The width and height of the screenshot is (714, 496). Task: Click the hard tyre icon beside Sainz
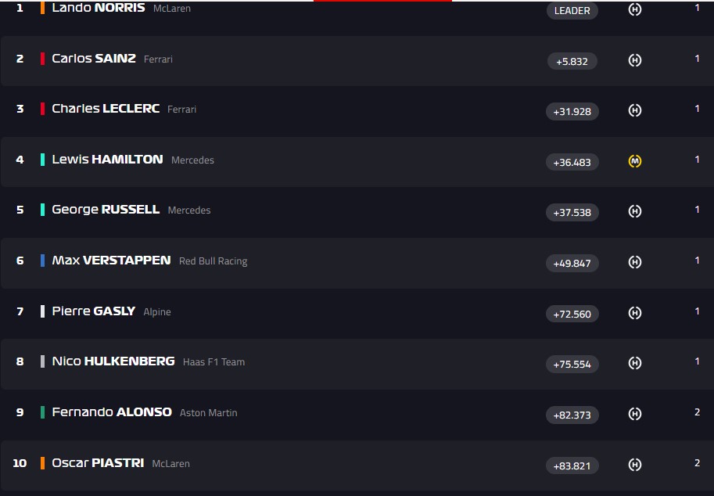635,60
